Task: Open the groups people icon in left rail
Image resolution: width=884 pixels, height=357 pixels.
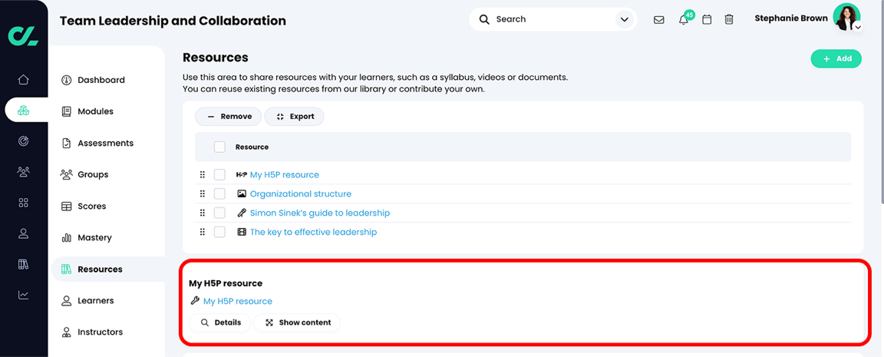Action: [x=23, y=172]
